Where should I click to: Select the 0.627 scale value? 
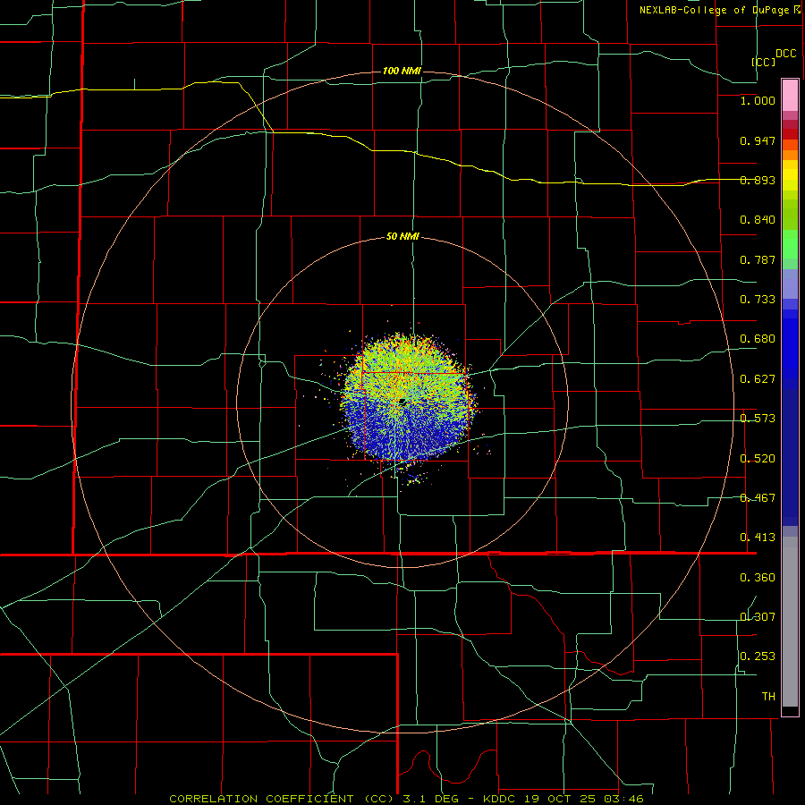point(758,379)
